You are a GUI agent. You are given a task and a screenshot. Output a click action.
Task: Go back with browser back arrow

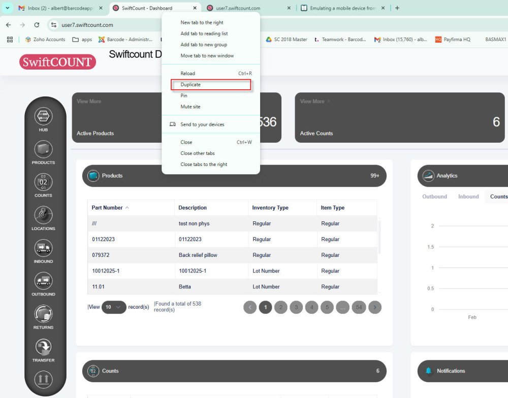[9, 25]
